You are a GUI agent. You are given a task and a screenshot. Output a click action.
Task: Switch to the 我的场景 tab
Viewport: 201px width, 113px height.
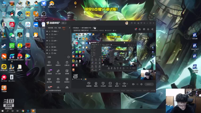(51, 28)
